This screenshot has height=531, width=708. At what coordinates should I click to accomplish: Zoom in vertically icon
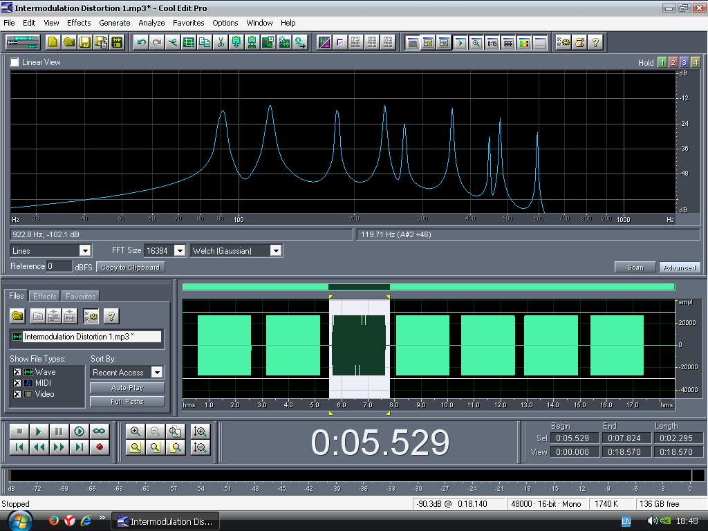pos(200,431)
